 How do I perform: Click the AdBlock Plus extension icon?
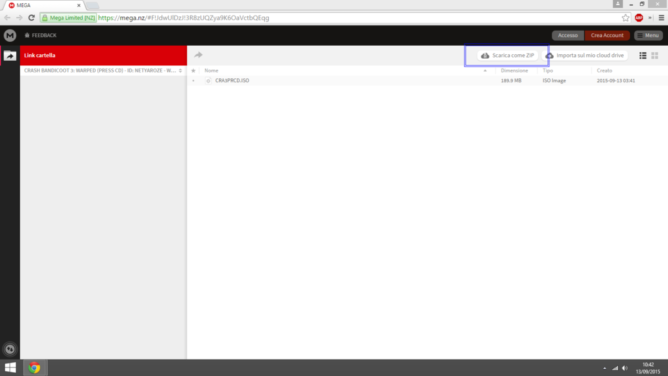[x=639, y=18]
